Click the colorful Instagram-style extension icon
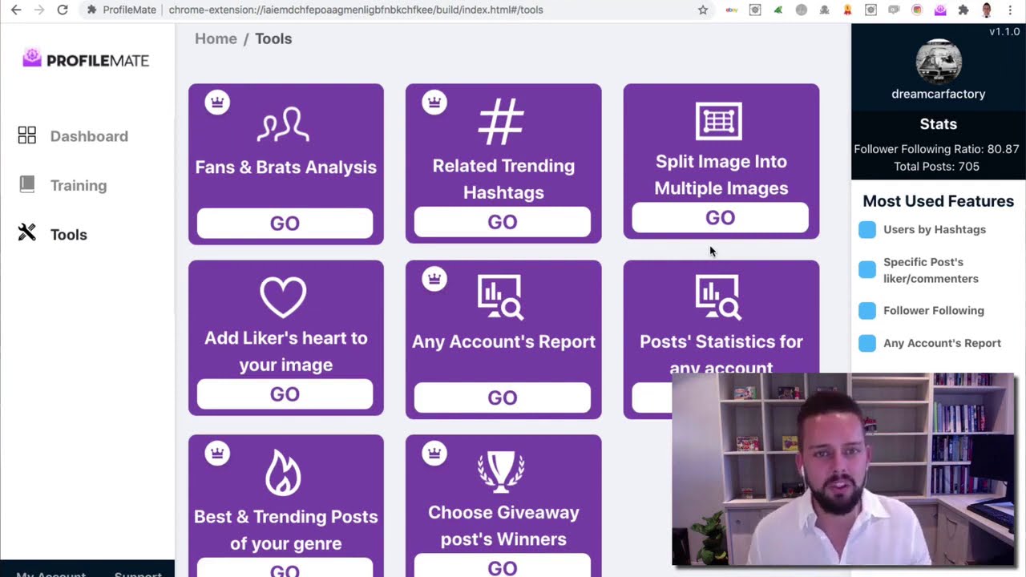 pos(917,10)
